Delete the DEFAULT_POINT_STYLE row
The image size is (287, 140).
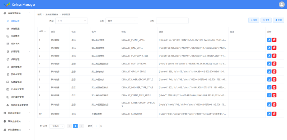click(274, 40)
